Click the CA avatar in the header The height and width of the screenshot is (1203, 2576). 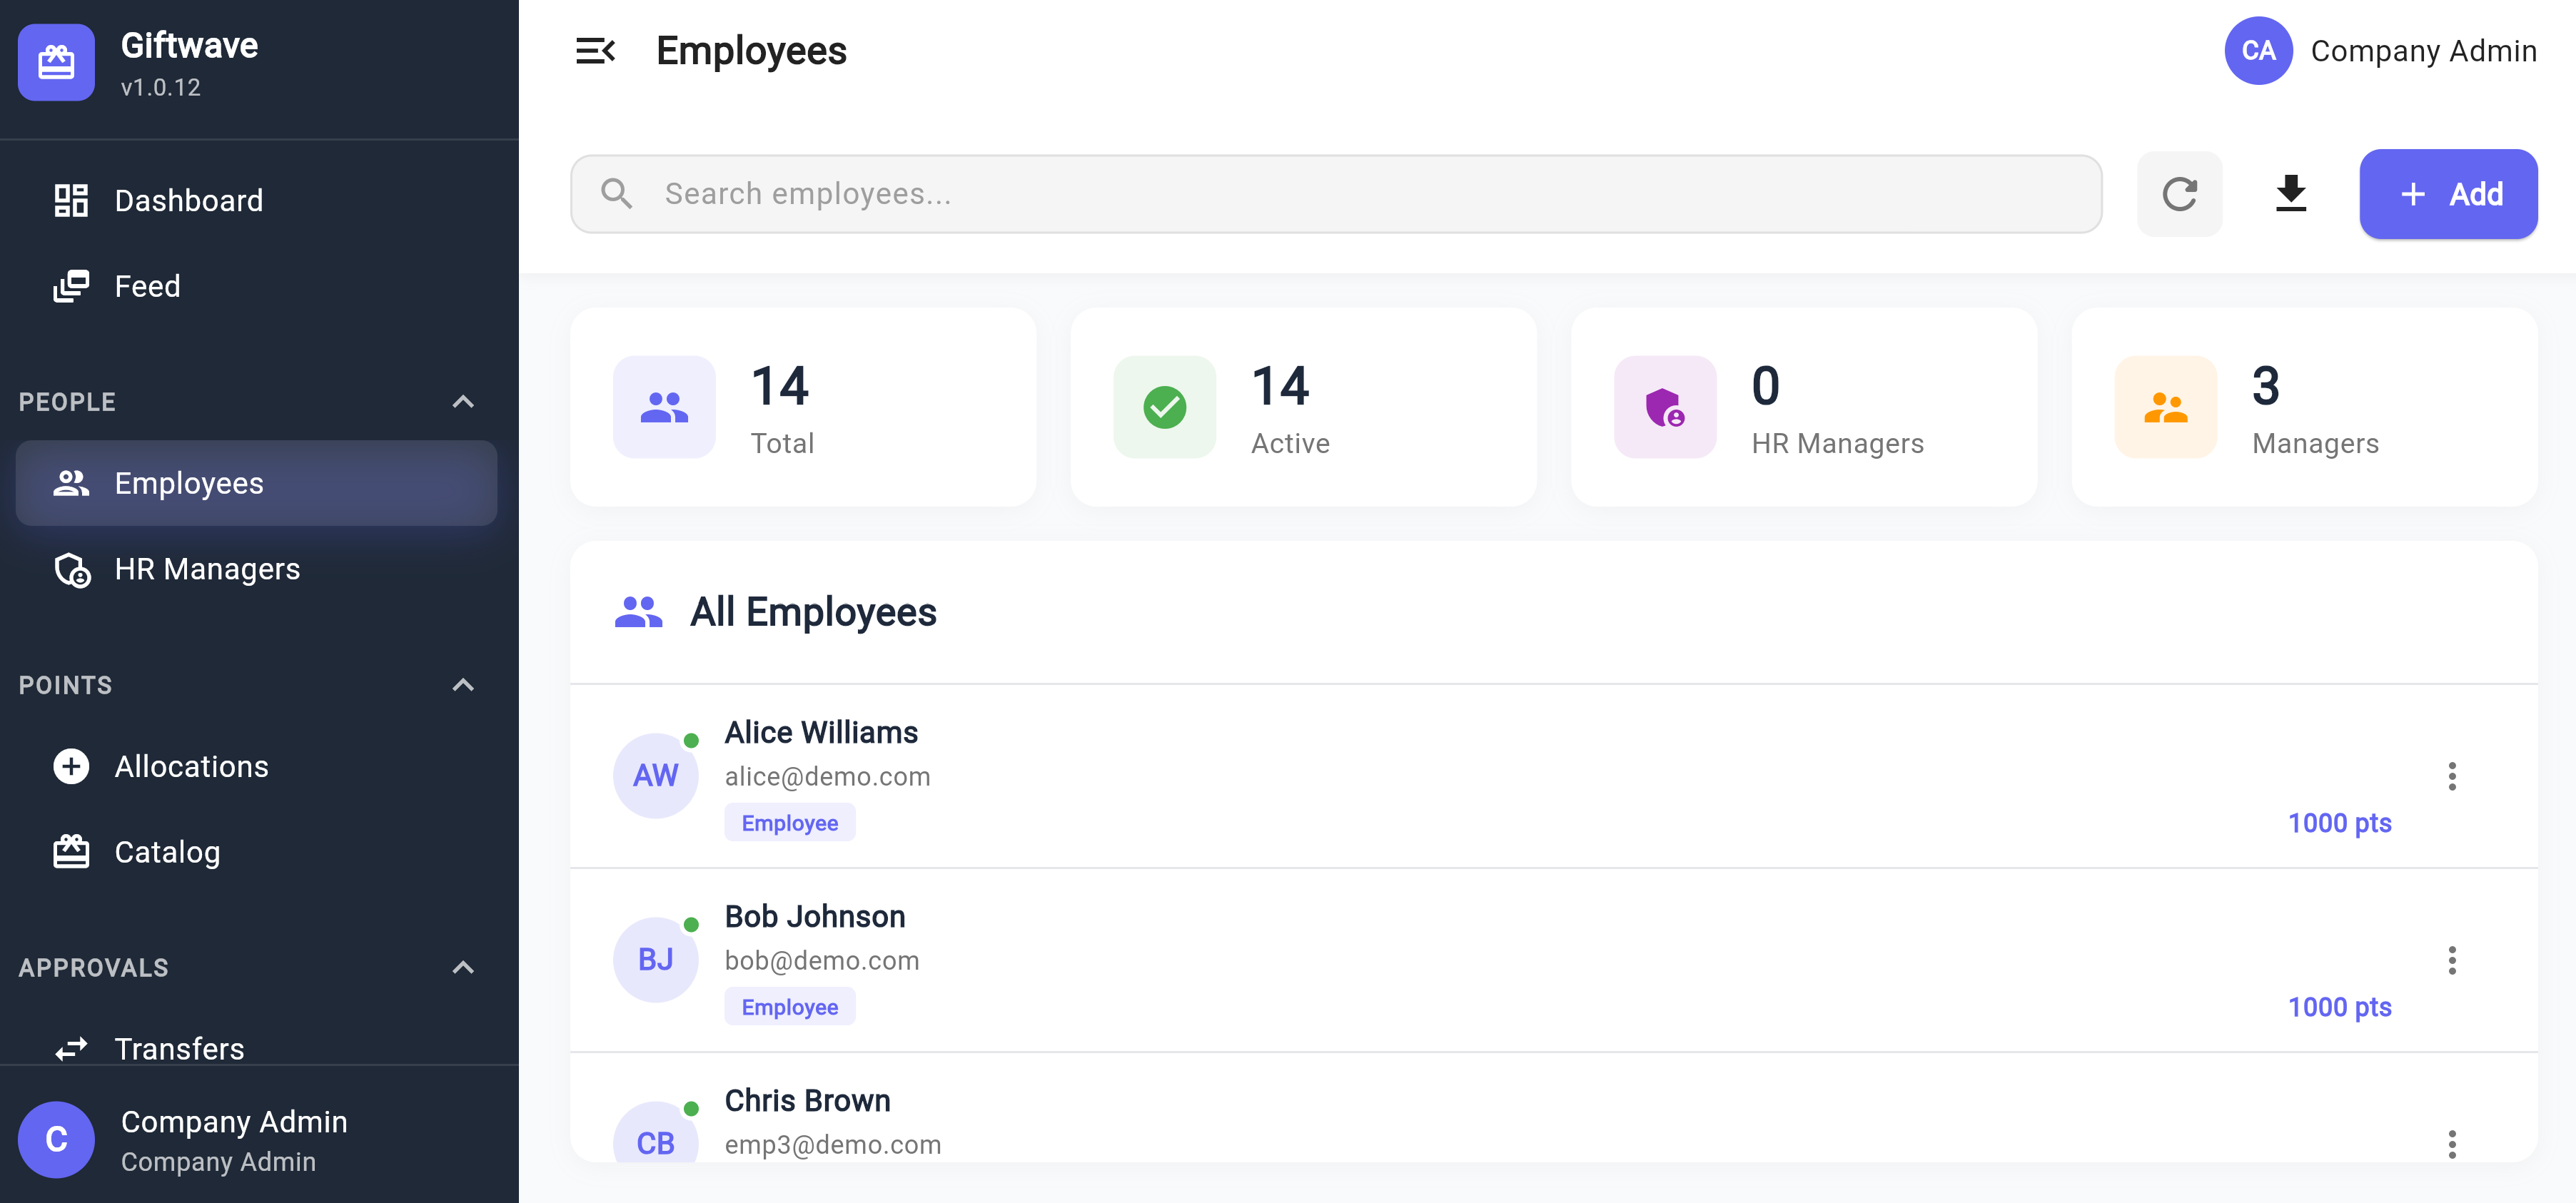click(2258, 51)
